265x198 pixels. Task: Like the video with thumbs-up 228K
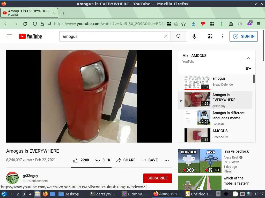point(81,160)
